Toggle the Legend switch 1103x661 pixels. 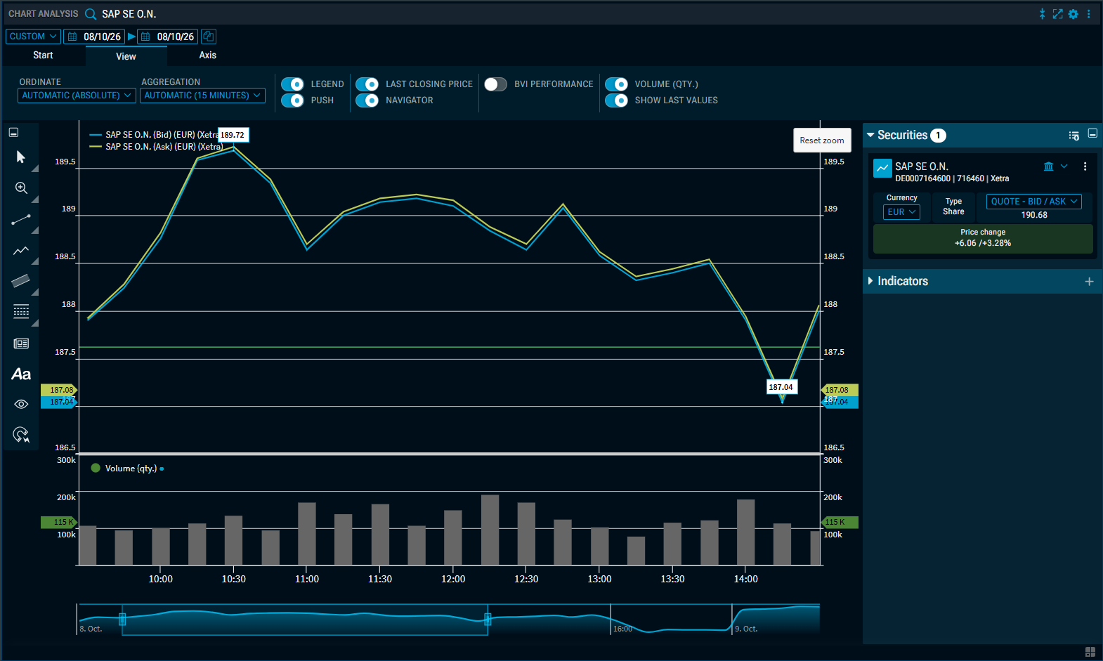[292, 84]
